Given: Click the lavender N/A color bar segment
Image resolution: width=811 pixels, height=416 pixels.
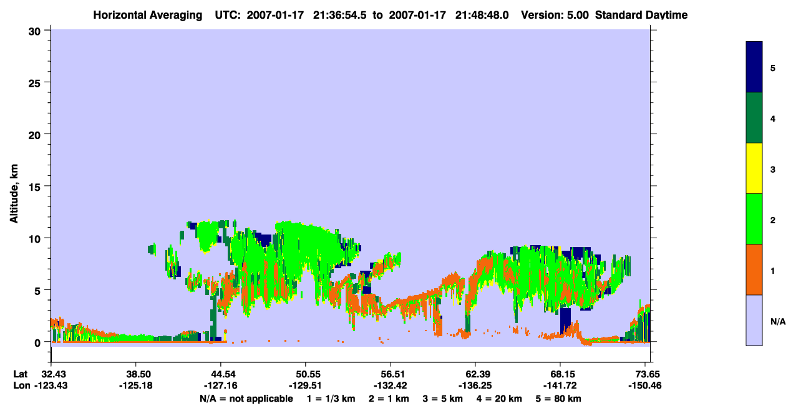Looking at the screenshot, I should pos(754,320).
